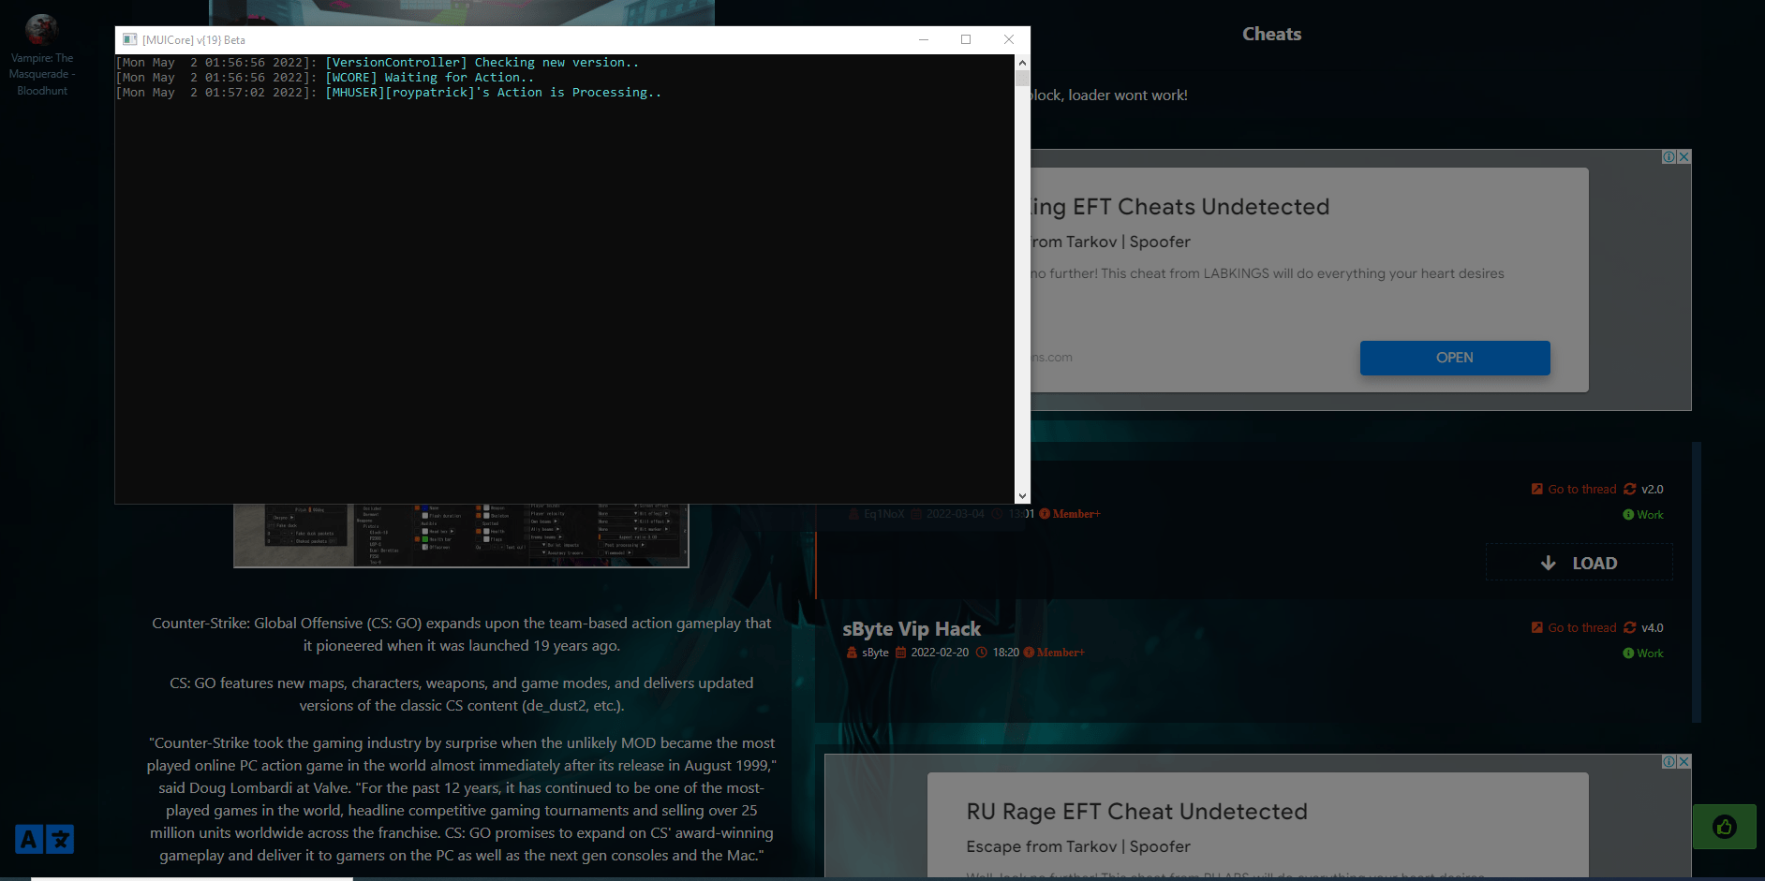The width and height of the screenshot is (1765, 881).
Task: Click OPEN on the EFT Cheats ad
Action: 1455,358
